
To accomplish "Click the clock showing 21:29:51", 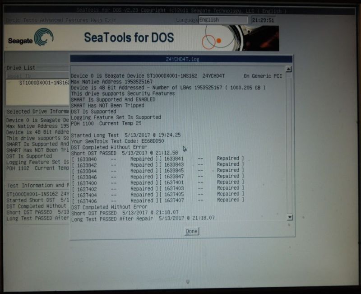I will click(263, 20).
